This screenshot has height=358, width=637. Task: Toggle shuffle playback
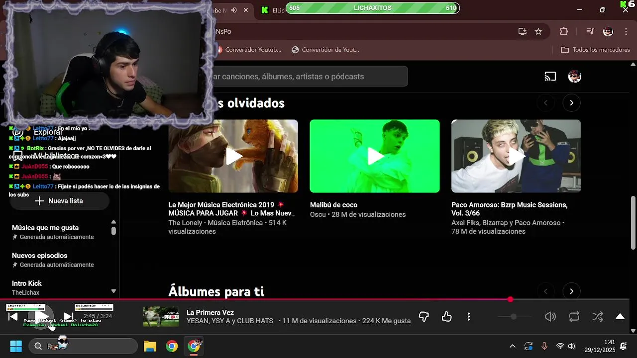(x=598, y=317)
